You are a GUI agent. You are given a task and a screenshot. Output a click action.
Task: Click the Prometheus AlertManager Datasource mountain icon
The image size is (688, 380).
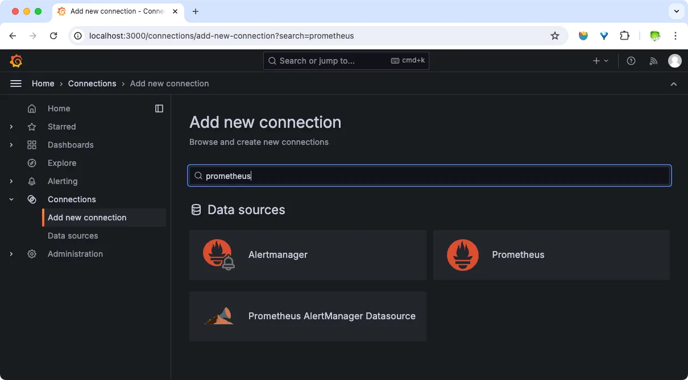pyautogui.click(x=219, y=316)
